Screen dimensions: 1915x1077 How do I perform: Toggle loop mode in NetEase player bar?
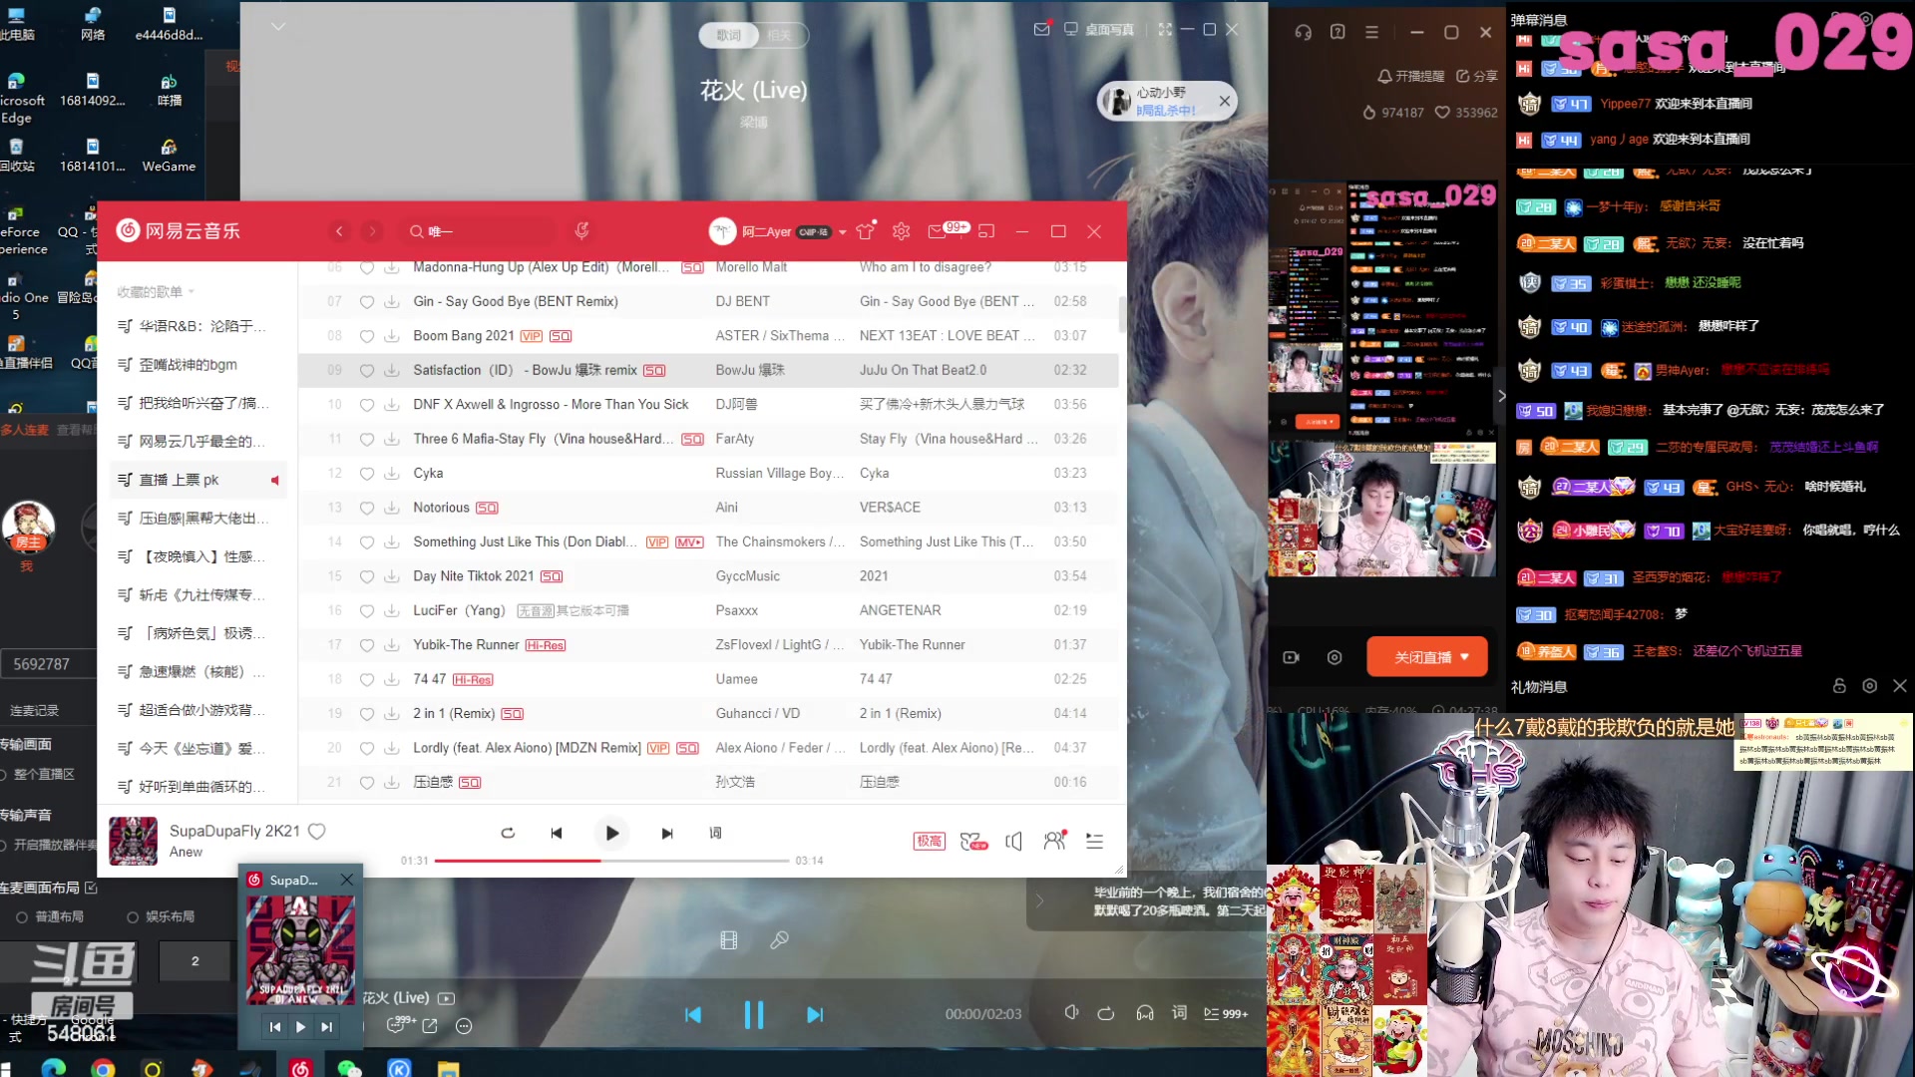point(508,833)
